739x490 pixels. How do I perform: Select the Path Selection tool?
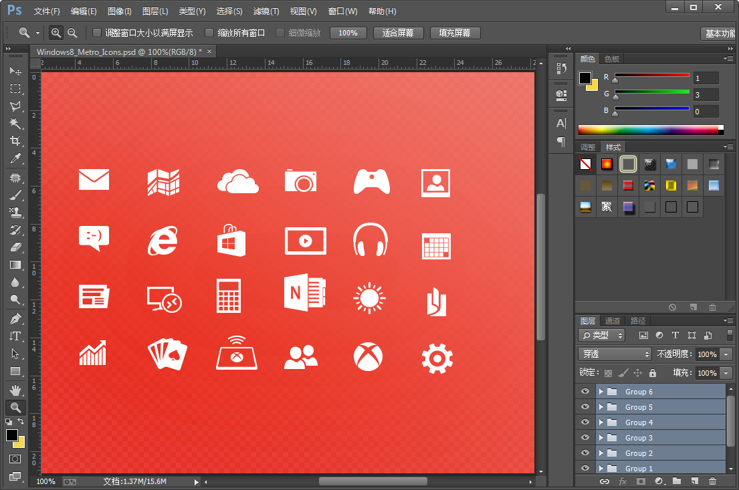[x=15, y=354]
